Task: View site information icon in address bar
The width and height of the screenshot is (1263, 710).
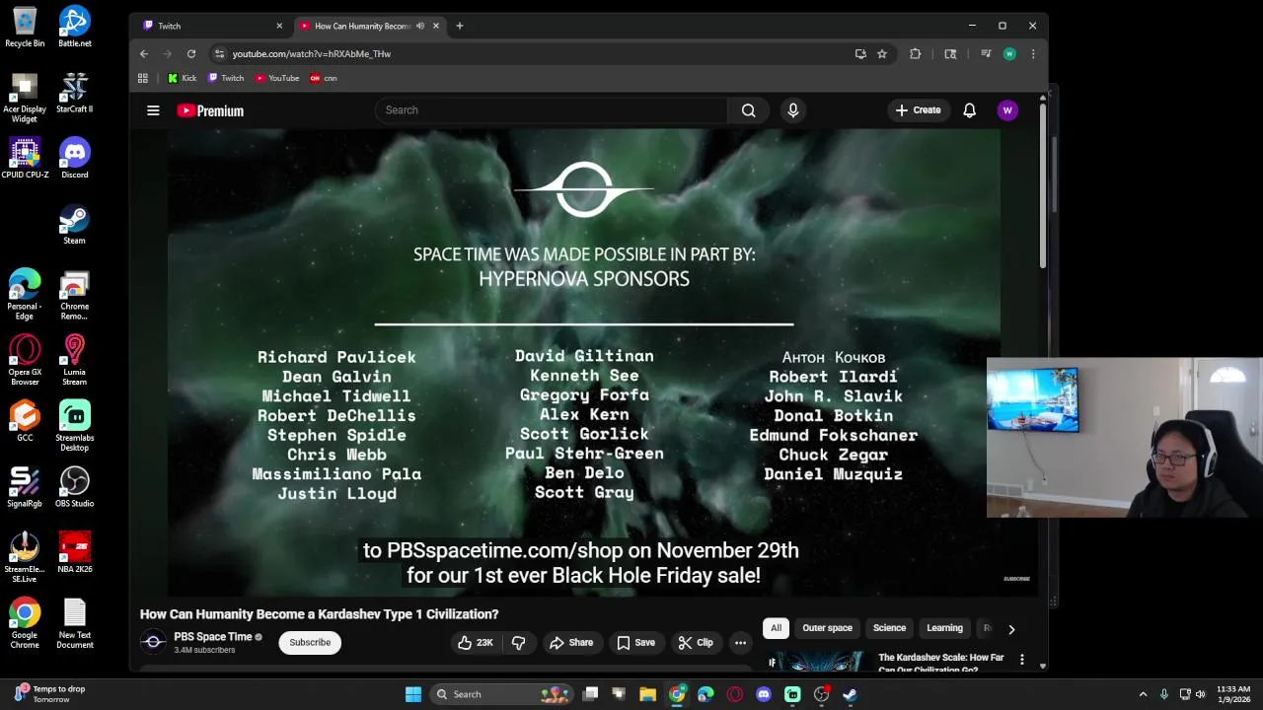Action: pyautogui.click(x=219, y=54)
